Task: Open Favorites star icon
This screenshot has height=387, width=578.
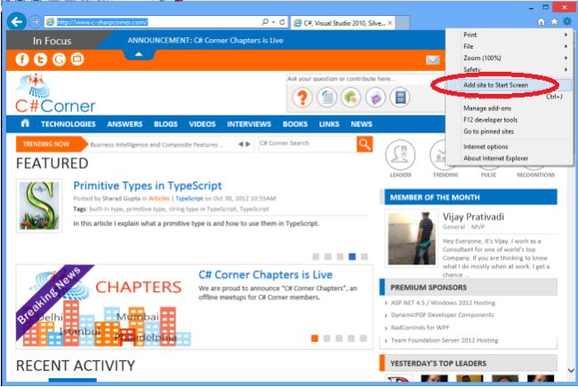Action: (x=554, y=22)
